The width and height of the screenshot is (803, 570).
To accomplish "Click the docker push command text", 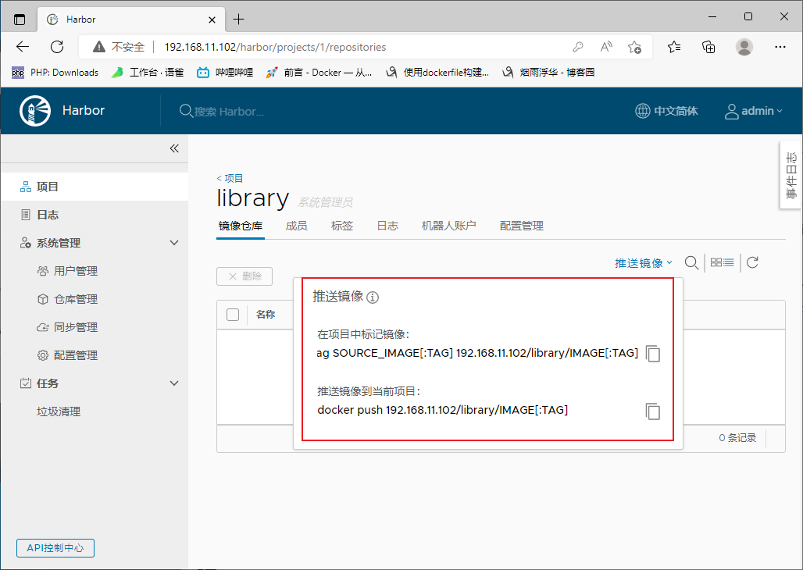I will click(442, 410).
